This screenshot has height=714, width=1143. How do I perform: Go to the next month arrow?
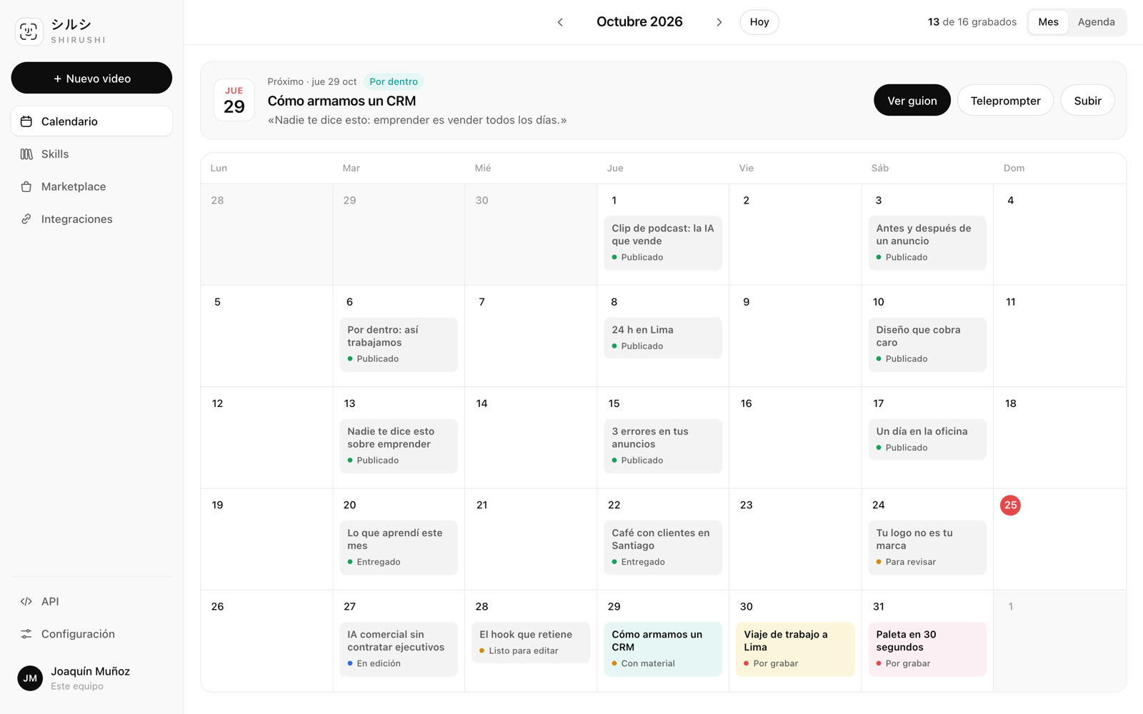(x=719, y=22)
